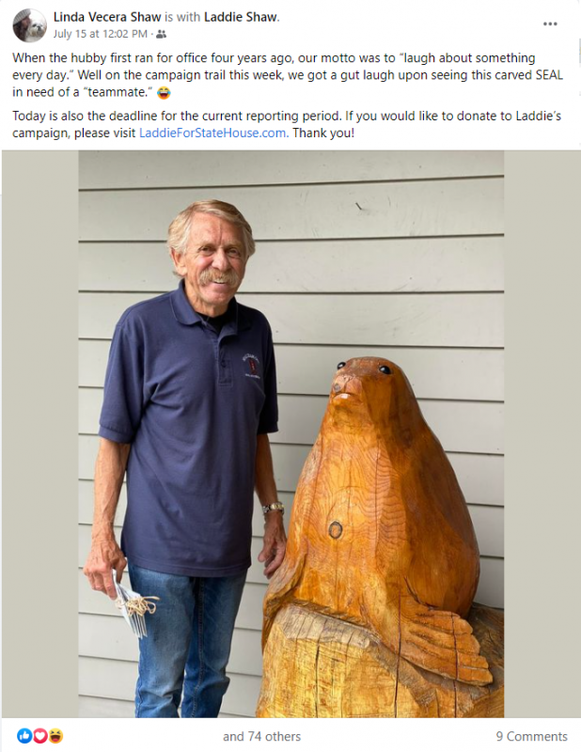Click the gray margin left of the photo
The image size is (581, 752).
39,434
